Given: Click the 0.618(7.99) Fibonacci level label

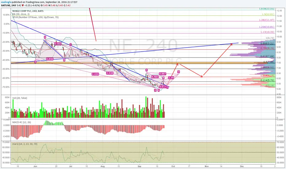Looking at the screenshot, I should coord(267,56).
